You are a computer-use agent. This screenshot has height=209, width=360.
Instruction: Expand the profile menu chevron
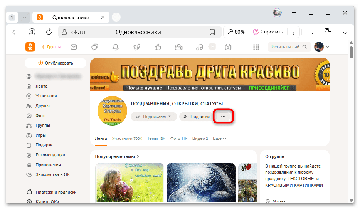click(x=328, y=47)
